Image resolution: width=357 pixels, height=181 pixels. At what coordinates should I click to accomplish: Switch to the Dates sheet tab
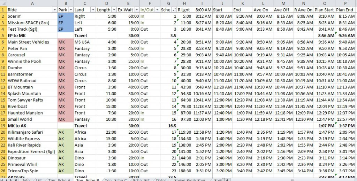pyautogui.click(x=161, y=180)
